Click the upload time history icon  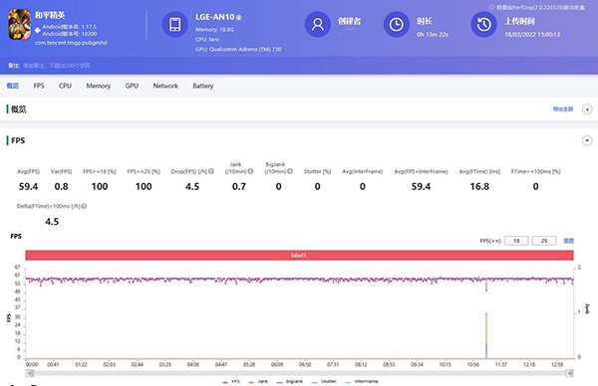(483, 24)
